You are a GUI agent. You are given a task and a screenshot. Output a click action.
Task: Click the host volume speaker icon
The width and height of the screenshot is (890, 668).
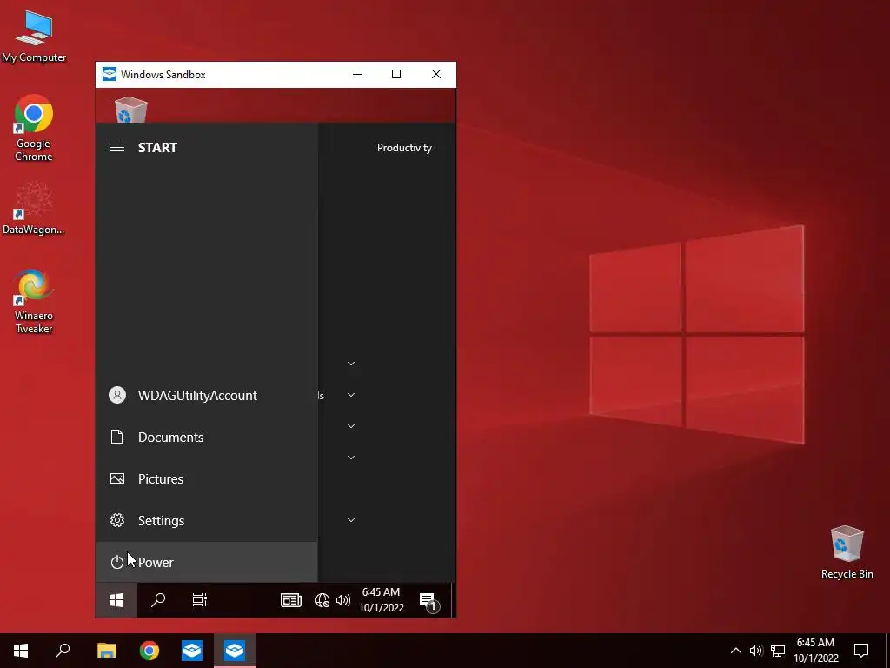point(756,651)
